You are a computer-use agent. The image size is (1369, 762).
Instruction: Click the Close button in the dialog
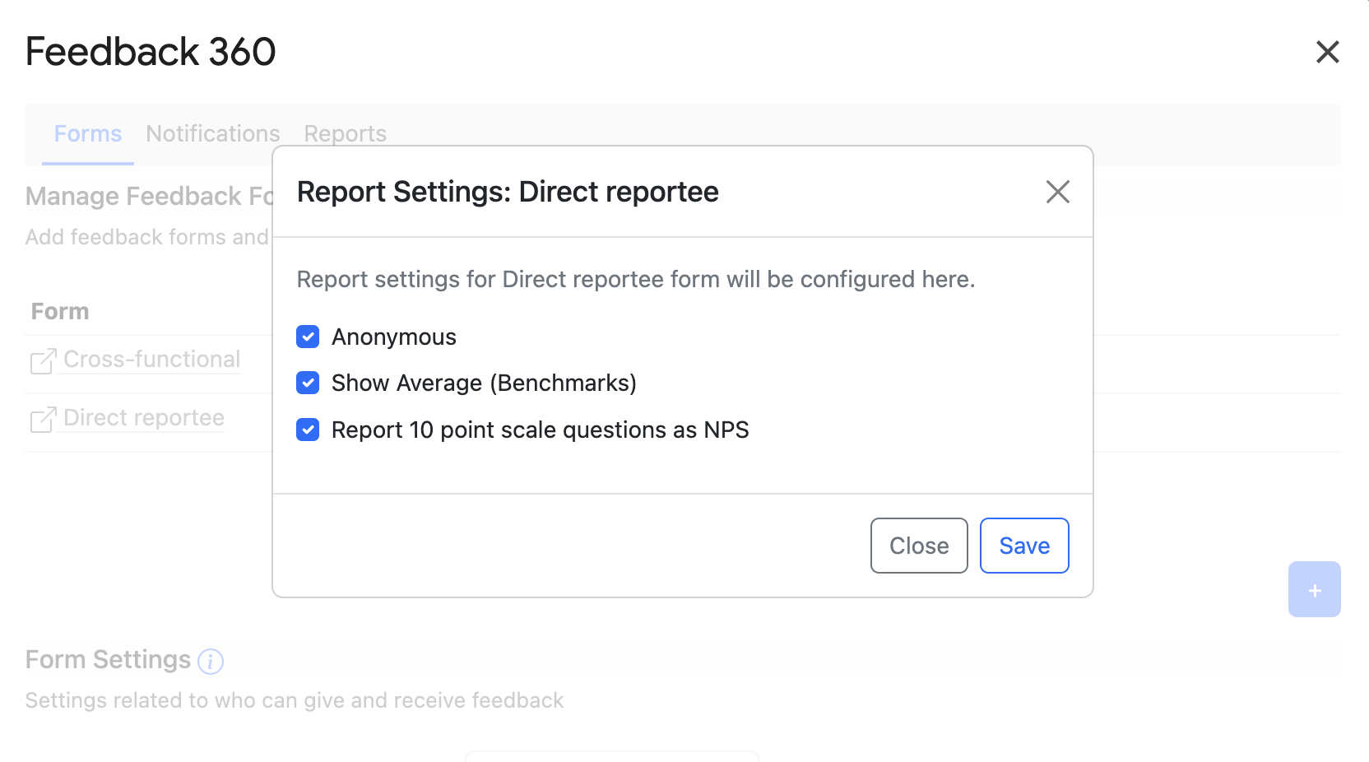918,546
